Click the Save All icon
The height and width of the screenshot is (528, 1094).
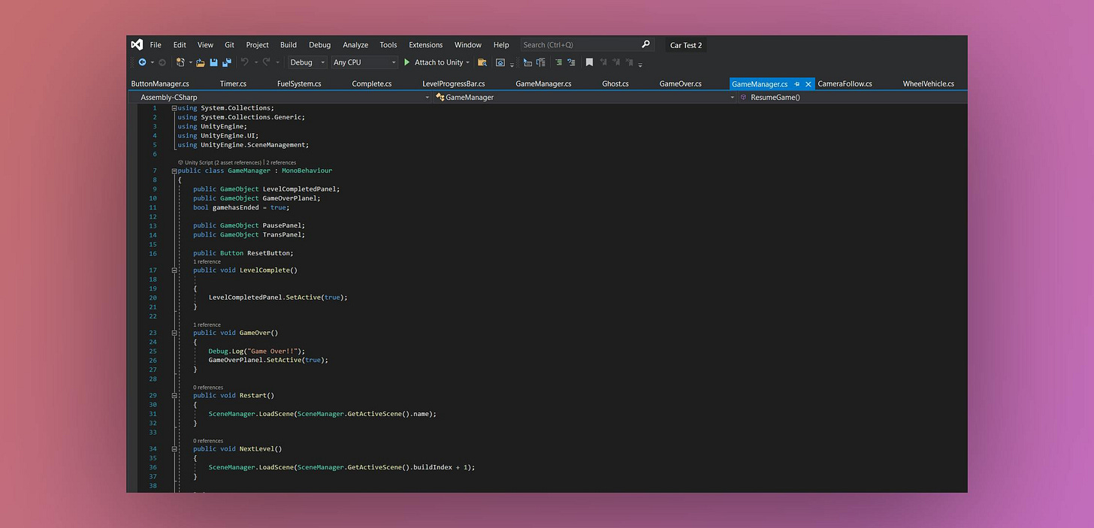click(x=227, y=62)
